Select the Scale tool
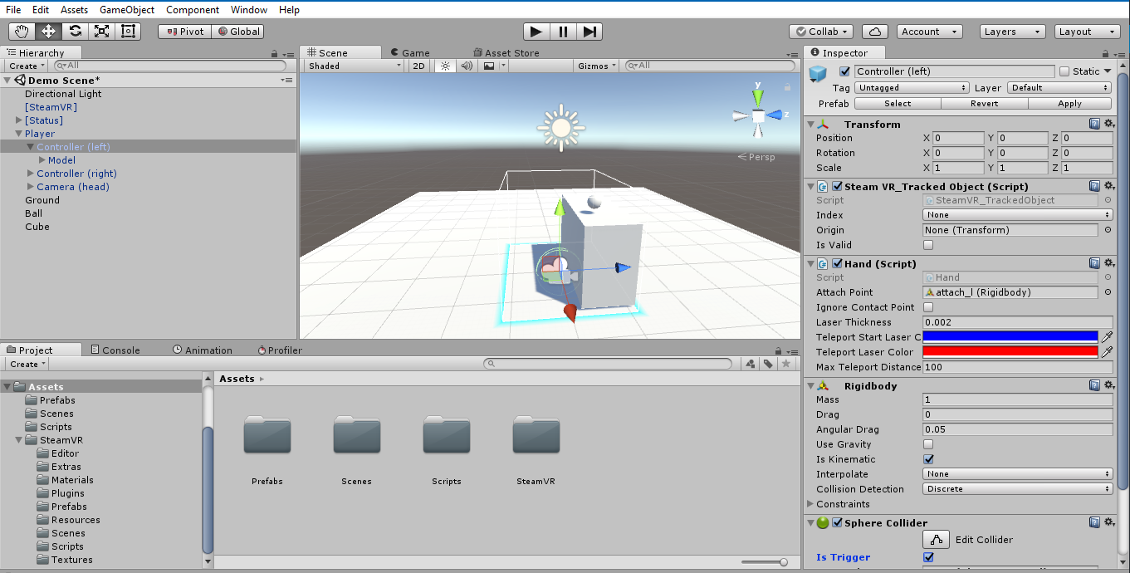 coord(101,32)
